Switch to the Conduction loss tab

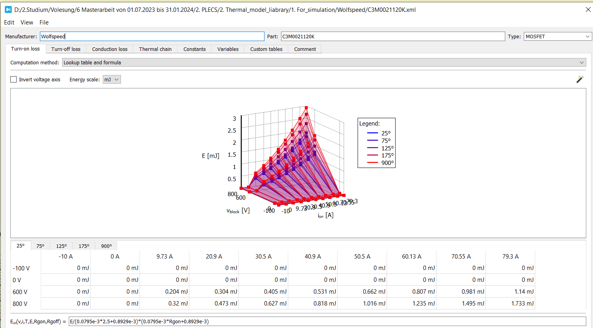110,49
